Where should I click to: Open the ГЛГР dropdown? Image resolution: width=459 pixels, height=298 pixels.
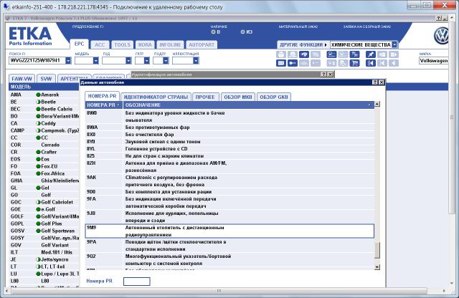tap(146, 61)
